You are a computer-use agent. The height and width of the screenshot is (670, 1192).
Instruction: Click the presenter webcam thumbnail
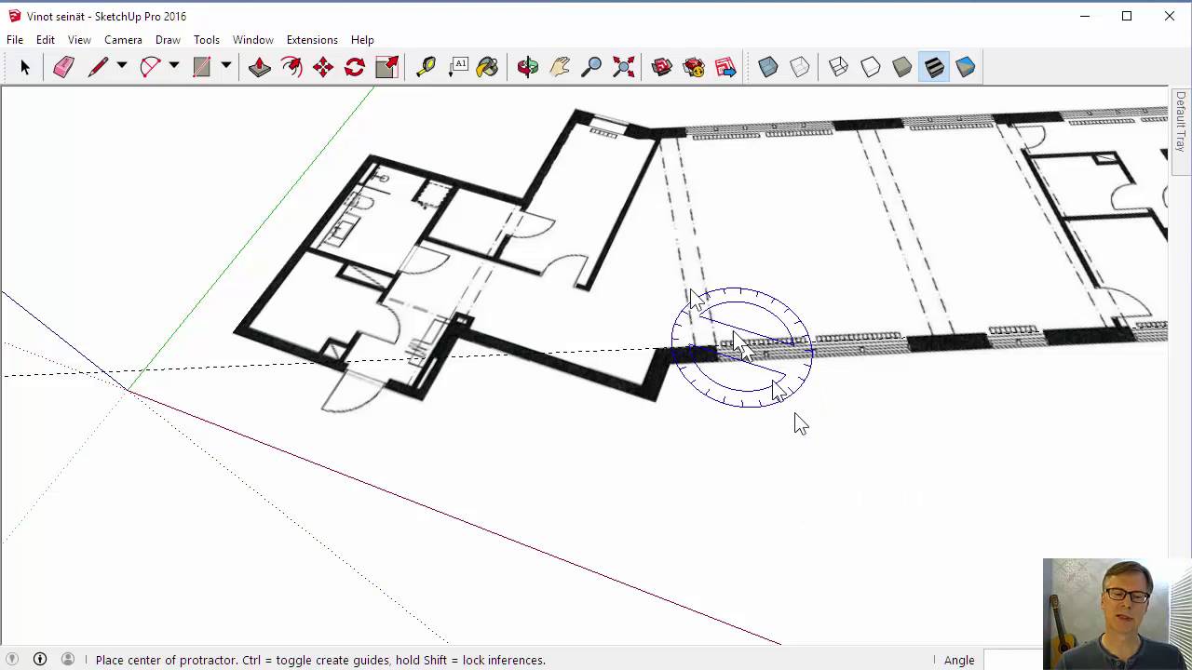coord(1117,614)
